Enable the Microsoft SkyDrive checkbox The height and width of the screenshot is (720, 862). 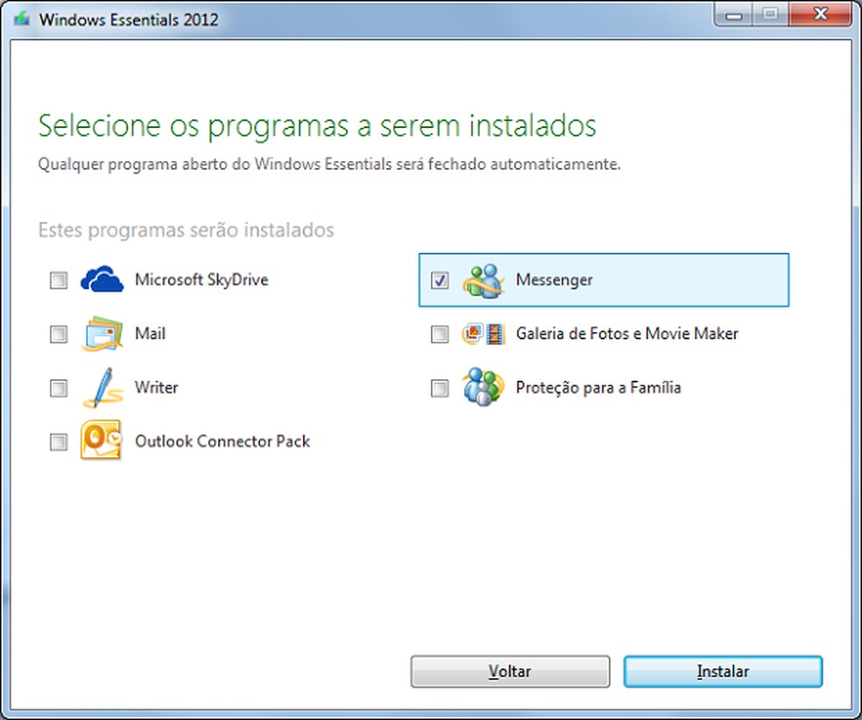[x=59, y=280]
